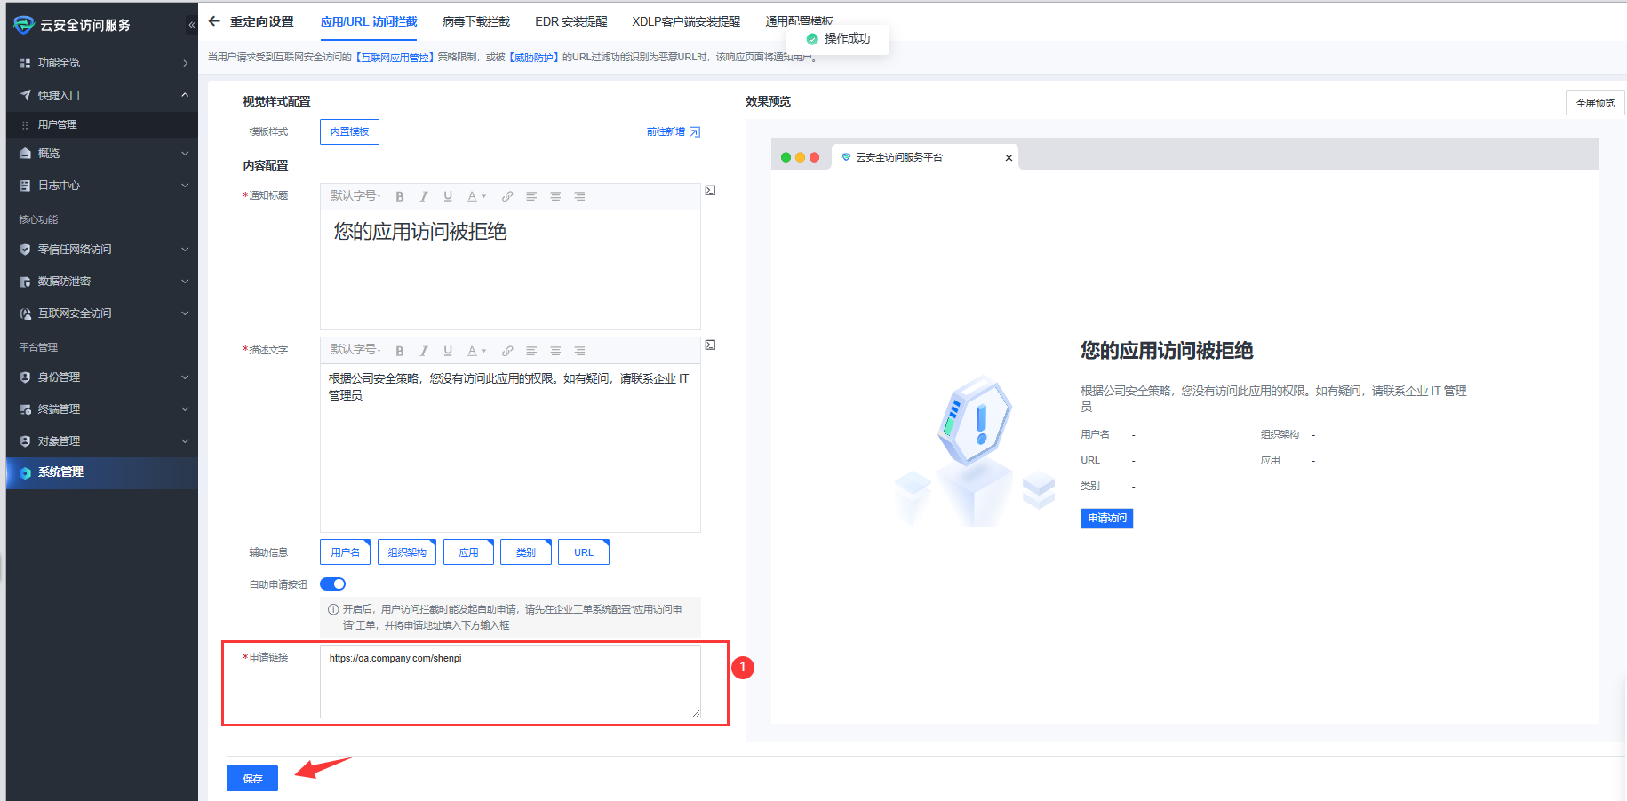The image size is (1627, 801).
Task: Expand the 终端管理 menu
Action: (185, 409)
